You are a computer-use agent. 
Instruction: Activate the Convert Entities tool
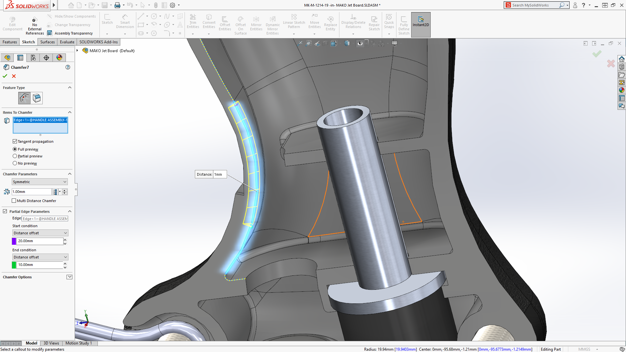(x=209, y=22)
